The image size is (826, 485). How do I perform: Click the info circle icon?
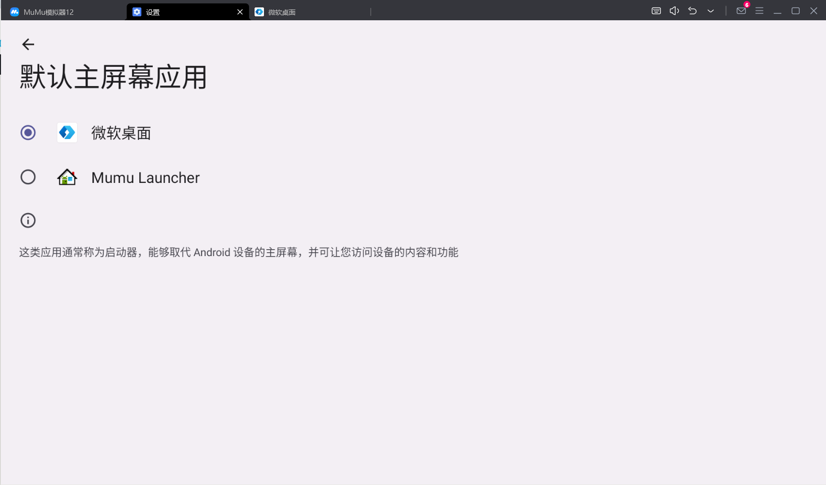[x=28, y=220]
